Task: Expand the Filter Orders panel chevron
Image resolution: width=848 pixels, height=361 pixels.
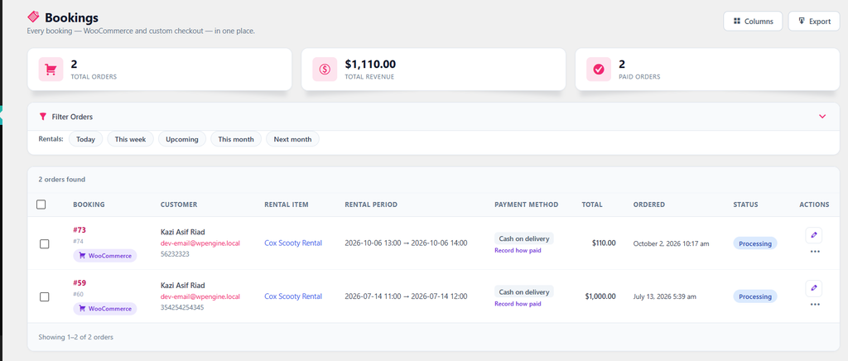Action: (822, 116)
